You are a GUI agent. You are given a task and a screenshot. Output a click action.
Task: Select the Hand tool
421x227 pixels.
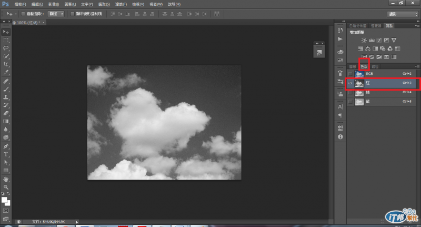[6, 179]
